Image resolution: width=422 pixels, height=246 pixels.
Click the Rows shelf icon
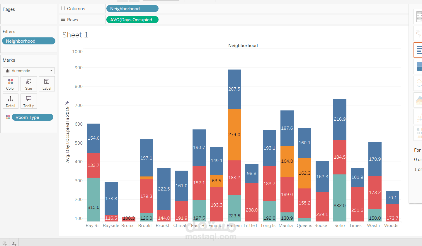pyautogui.click(x=63, y=20)
